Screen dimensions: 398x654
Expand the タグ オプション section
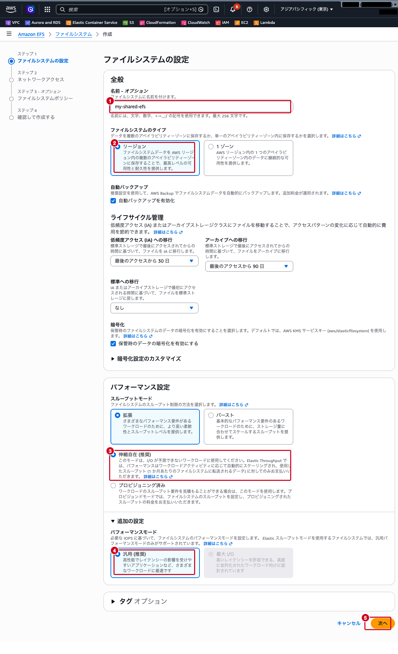[x=139, y=601]
